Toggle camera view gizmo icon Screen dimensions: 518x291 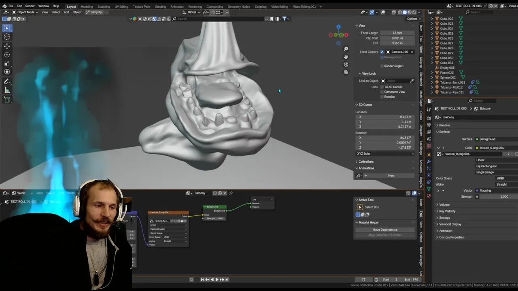pos(346,64)
